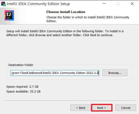Viewport: 139px width, 114px height.
Task: Minimize the setup window
Action: 104,4
